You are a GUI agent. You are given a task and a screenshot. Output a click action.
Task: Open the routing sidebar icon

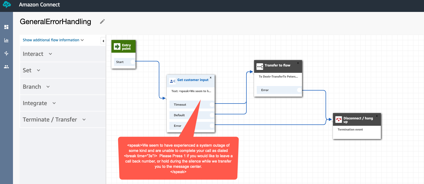tap(6, 53)
